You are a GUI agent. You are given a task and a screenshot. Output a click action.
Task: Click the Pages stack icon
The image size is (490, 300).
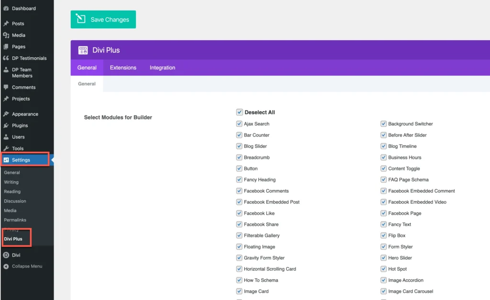(6, 46)
